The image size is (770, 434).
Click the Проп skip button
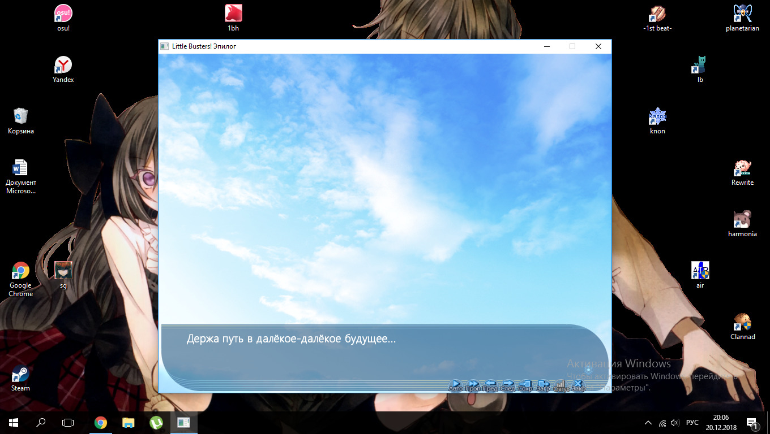tap(473, 385)
